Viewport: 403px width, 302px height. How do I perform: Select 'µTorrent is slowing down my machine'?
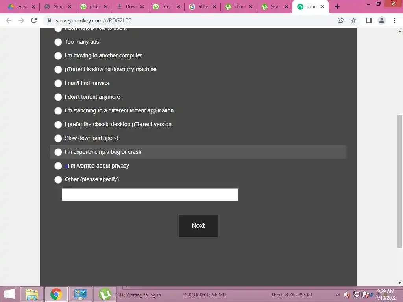click(58, 69)
